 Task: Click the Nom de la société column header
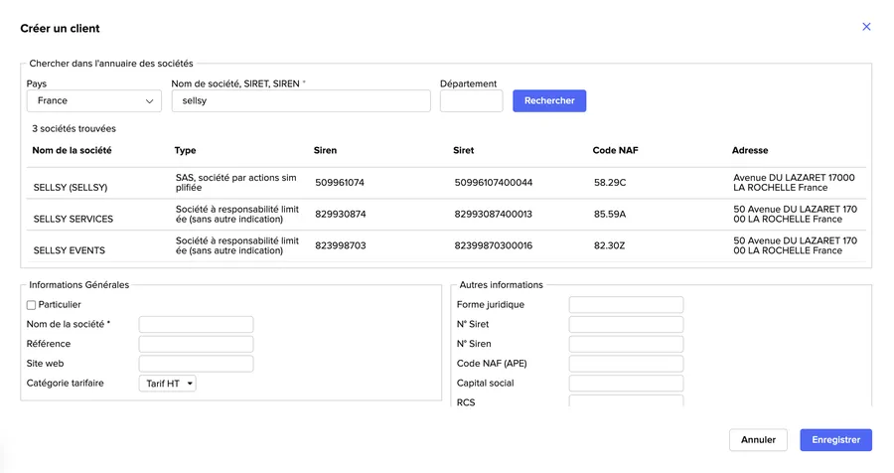72,151
